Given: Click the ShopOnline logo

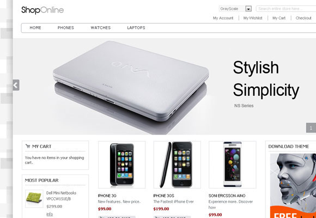Looking at the screenshot, I should 42,10.
